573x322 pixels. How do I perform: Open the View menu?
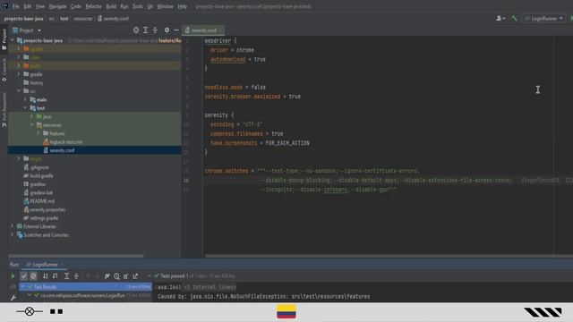[x=40, y=6]
